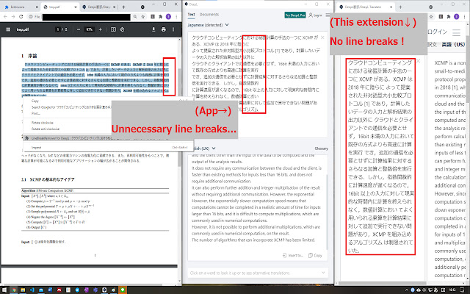Click the taskbar clock in system tray
The height and width of the screenshot is (294, 470).
[452, 290]
